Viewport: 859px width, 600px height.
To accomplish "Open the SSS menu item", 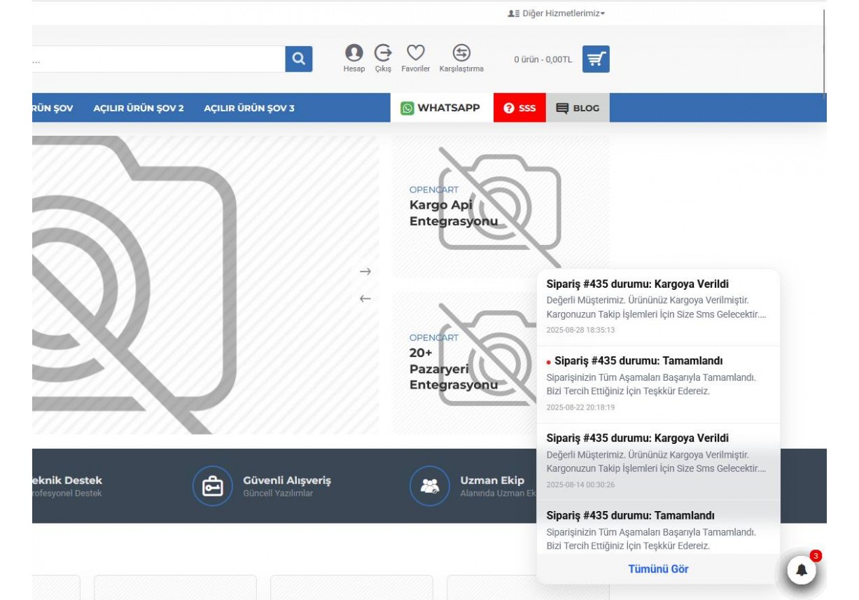I will pos(519,108).
